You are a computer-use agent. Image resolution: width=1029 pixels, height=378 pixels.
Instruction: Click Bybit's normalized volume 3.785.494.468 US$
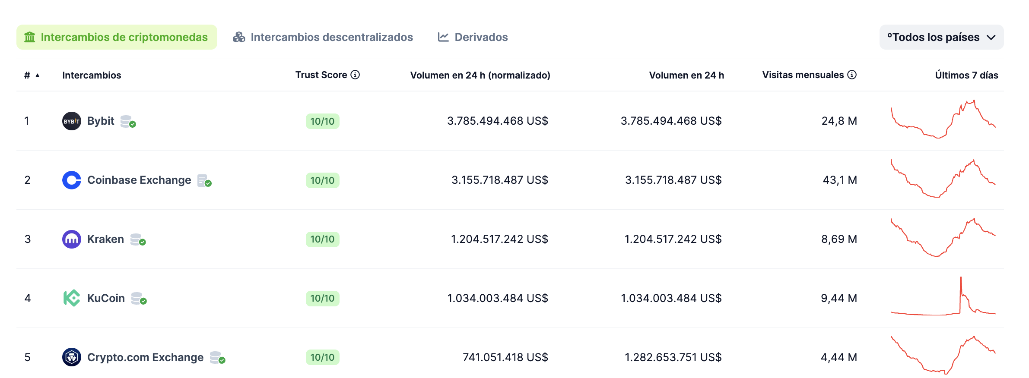497,121
